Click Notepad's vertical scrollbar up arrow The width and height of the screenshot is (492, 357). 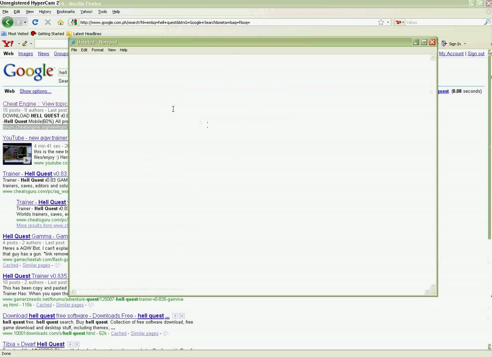pos(433,58)
